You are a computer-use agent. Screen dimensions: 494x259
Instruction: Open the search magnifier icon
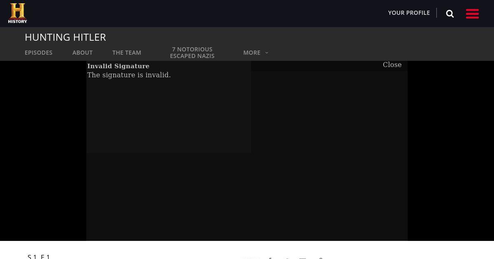click(450, 14)
